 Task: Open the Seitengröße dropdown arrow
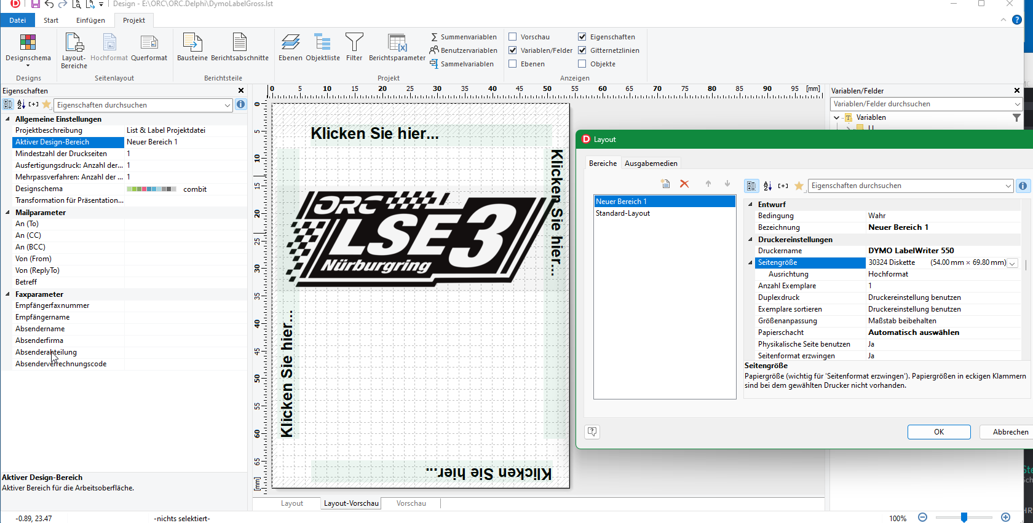(1012, 263)
